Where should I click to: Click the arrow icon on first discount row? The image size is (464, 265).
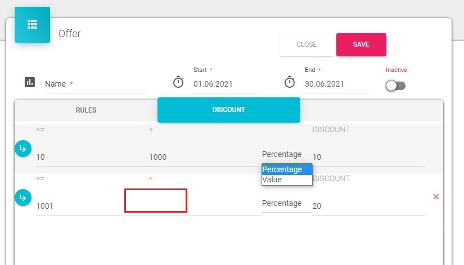(x=22, y=149)
